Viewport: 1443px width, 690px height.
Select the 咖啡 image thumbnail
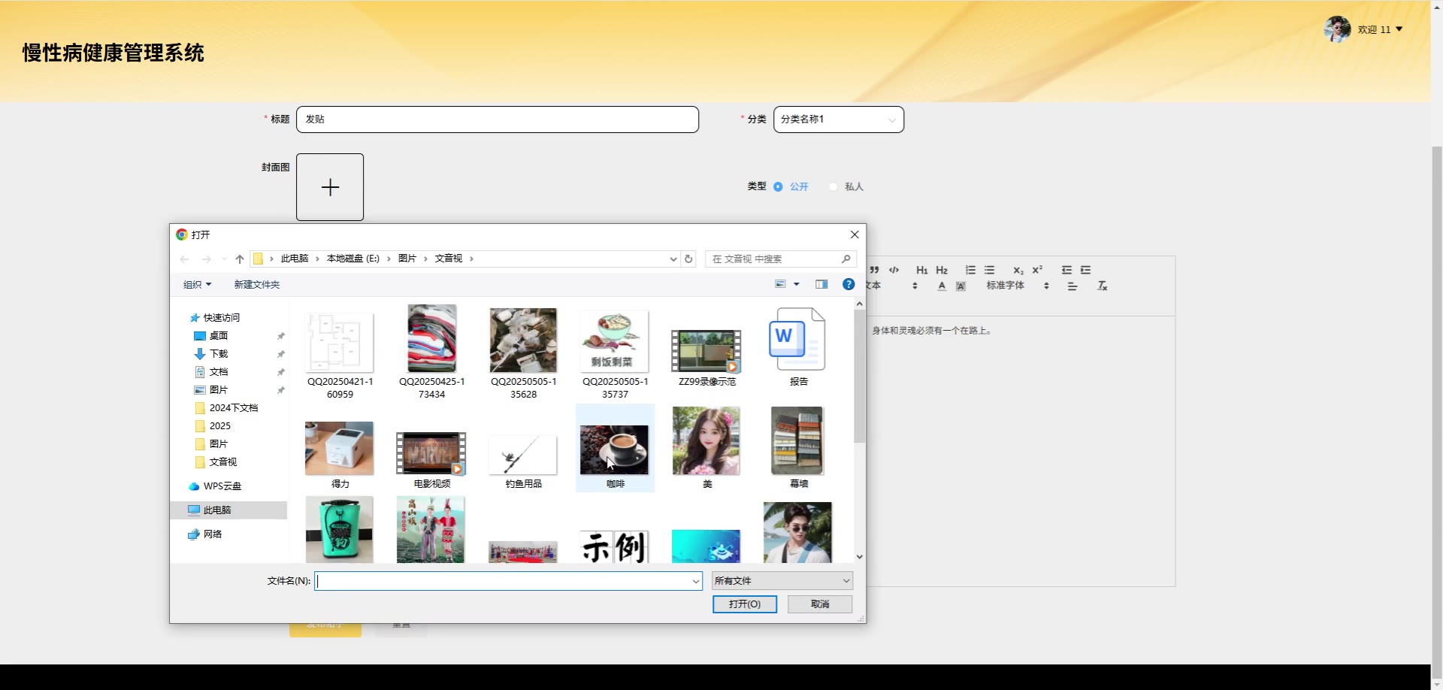click(614, 449)
